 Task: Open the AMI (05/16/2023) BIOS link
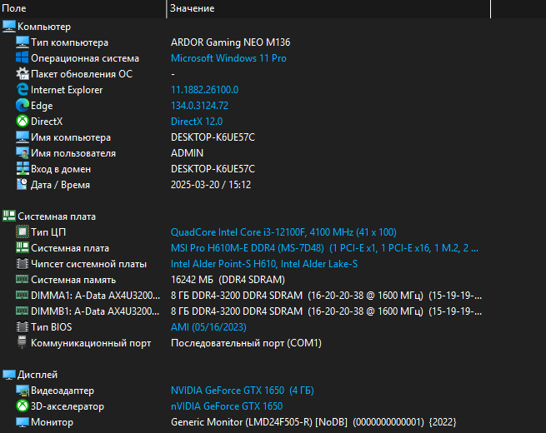[208, 327]
